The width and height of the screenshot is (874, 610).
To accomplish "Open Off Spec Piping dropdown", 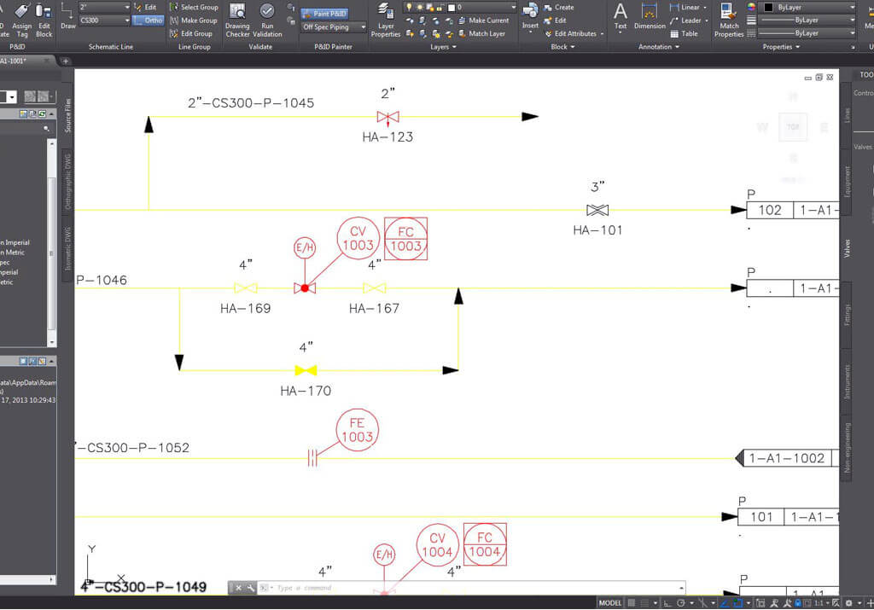I will 334,26.
